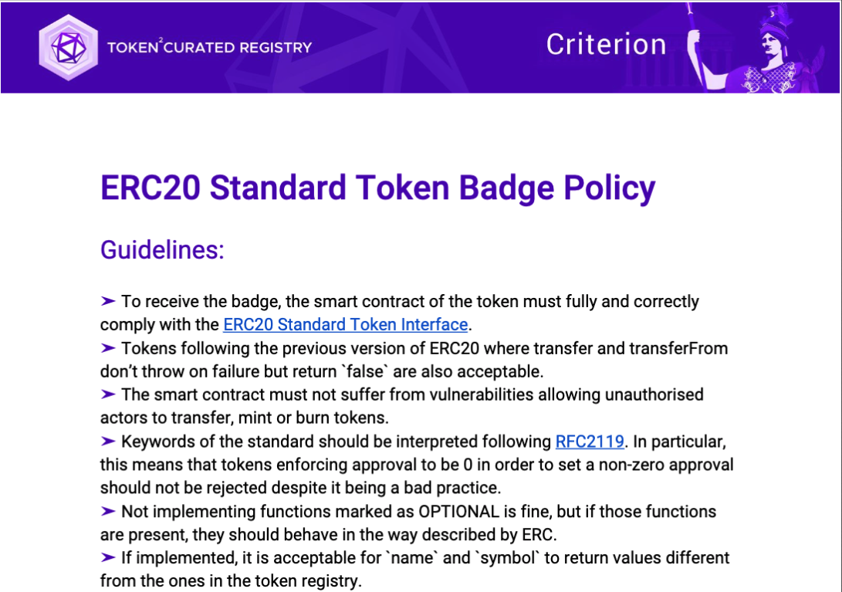
Task: Click arrow bullet before 'To receive the badge'
Action: click(x=108, y=301)
